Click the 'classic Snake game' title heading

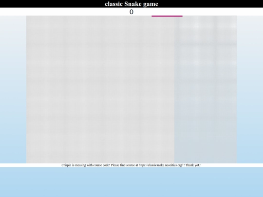tap(131, 4)
